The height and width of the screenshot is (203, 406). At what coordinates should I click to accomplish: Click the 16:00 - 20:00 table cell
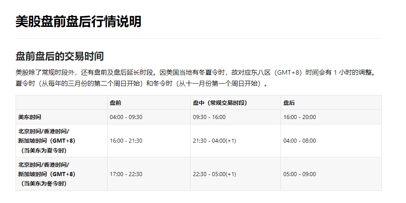tap(299, 117)
